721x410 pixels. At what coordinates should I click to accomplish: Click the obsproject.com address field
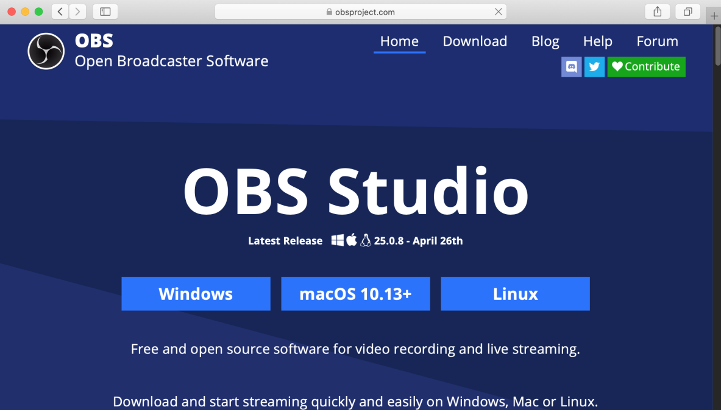(361, 12)
